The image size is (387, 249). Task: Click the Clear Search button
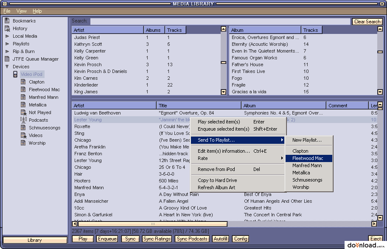tap(367, 22)
